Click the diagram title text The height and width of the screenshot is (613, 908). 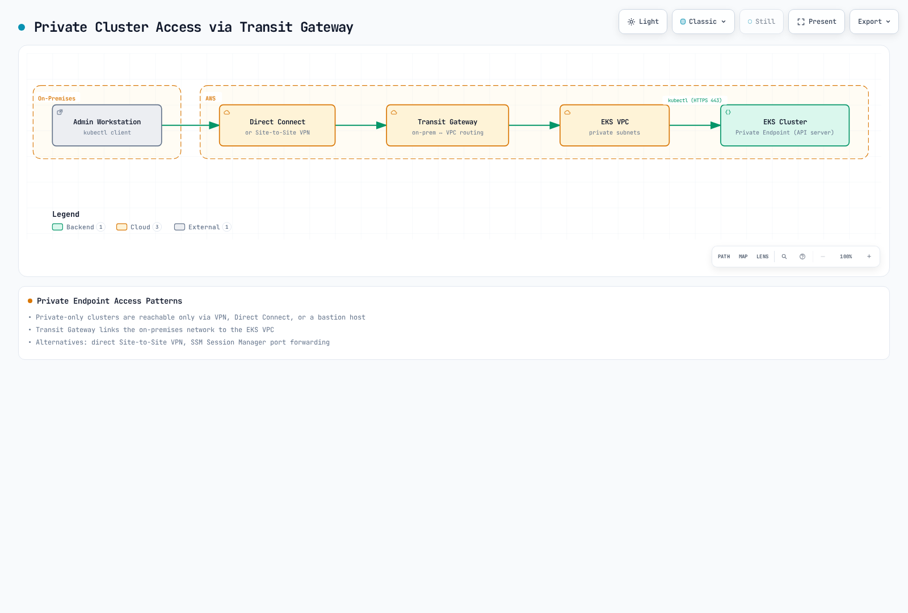[x=194, y=27]
